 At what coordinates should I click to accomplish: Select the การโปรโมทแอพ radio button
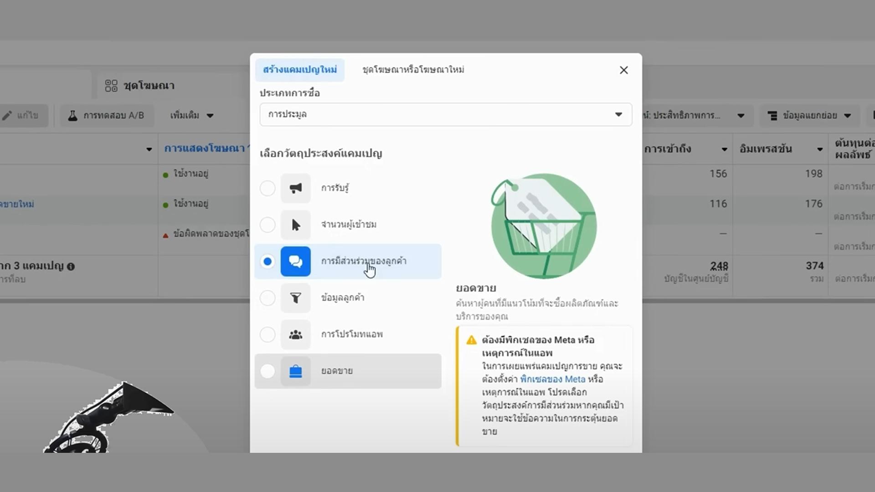[268, 334]
